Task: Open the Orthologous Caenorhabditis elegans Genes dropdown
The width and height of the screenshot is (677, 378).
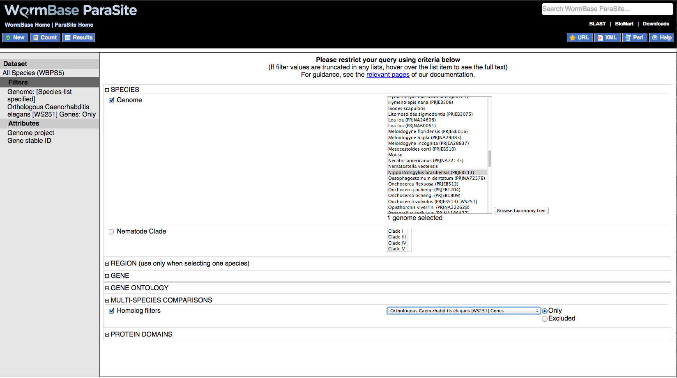Action: pos(463,311)
